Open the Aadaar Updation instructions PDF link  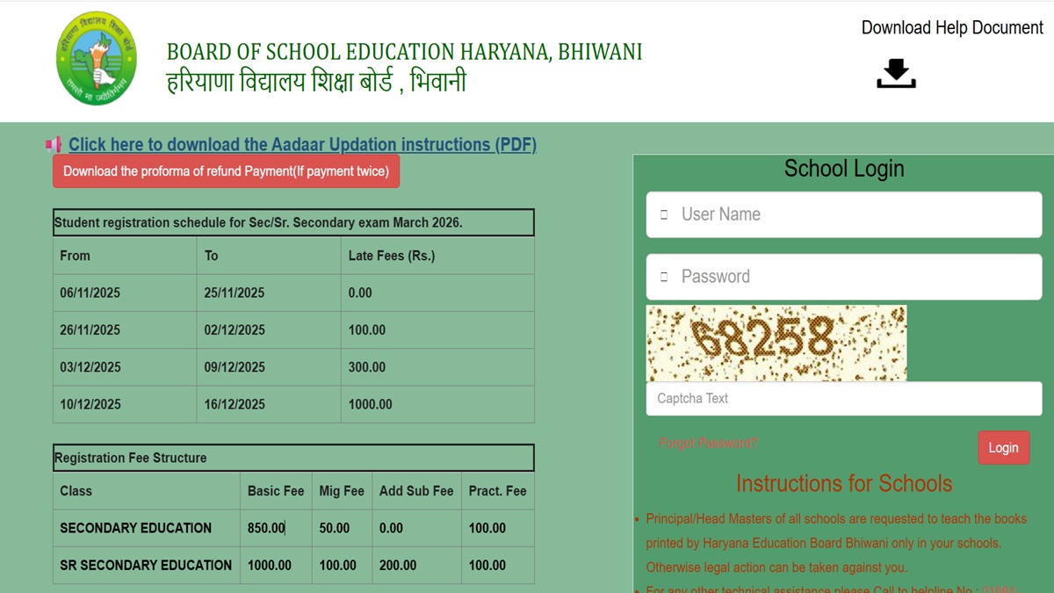[x=302, y=145]
